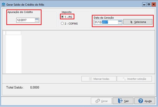Open calendar picker for Apuração do Crédito
This screenshot has height=107, width=158.
point(37,20)
